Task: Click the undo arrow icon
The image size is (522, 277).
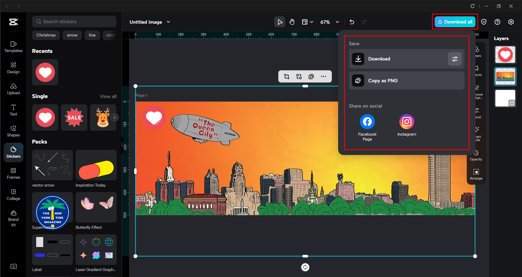Action: 352,22
